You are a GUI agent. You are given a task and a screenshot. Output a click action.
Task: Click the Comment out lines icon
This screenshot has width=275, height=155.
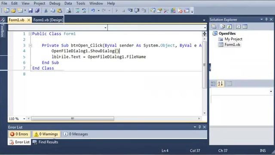point(77,10)
